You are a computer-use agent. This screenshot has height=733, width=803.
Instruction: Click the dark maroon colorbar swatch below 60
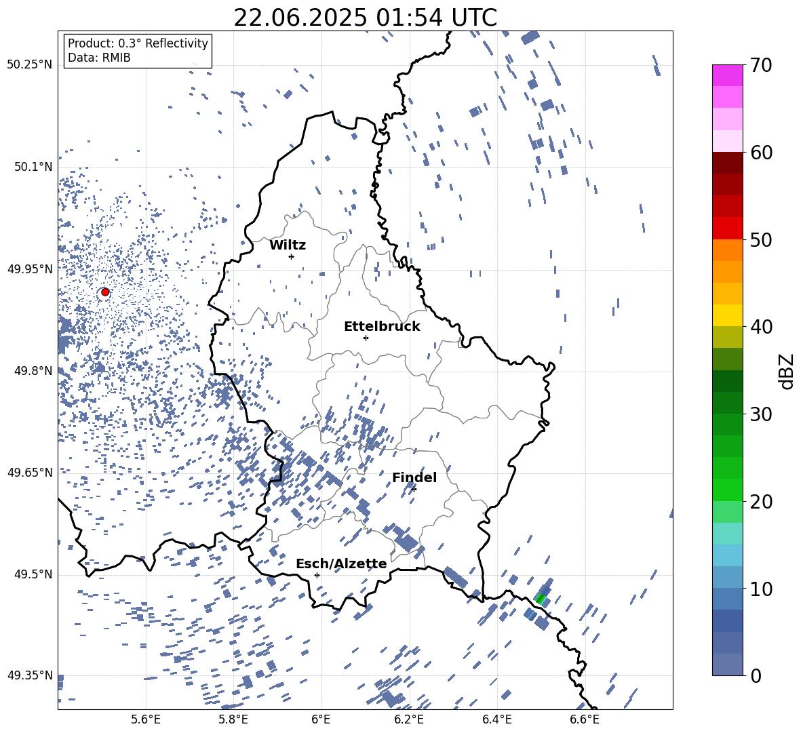click(727, 163)
